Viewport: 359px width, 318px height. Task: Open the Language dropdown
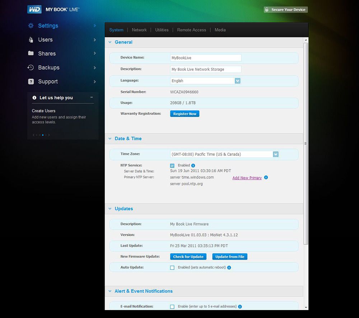pyautogui.click(x=238, y=81)
